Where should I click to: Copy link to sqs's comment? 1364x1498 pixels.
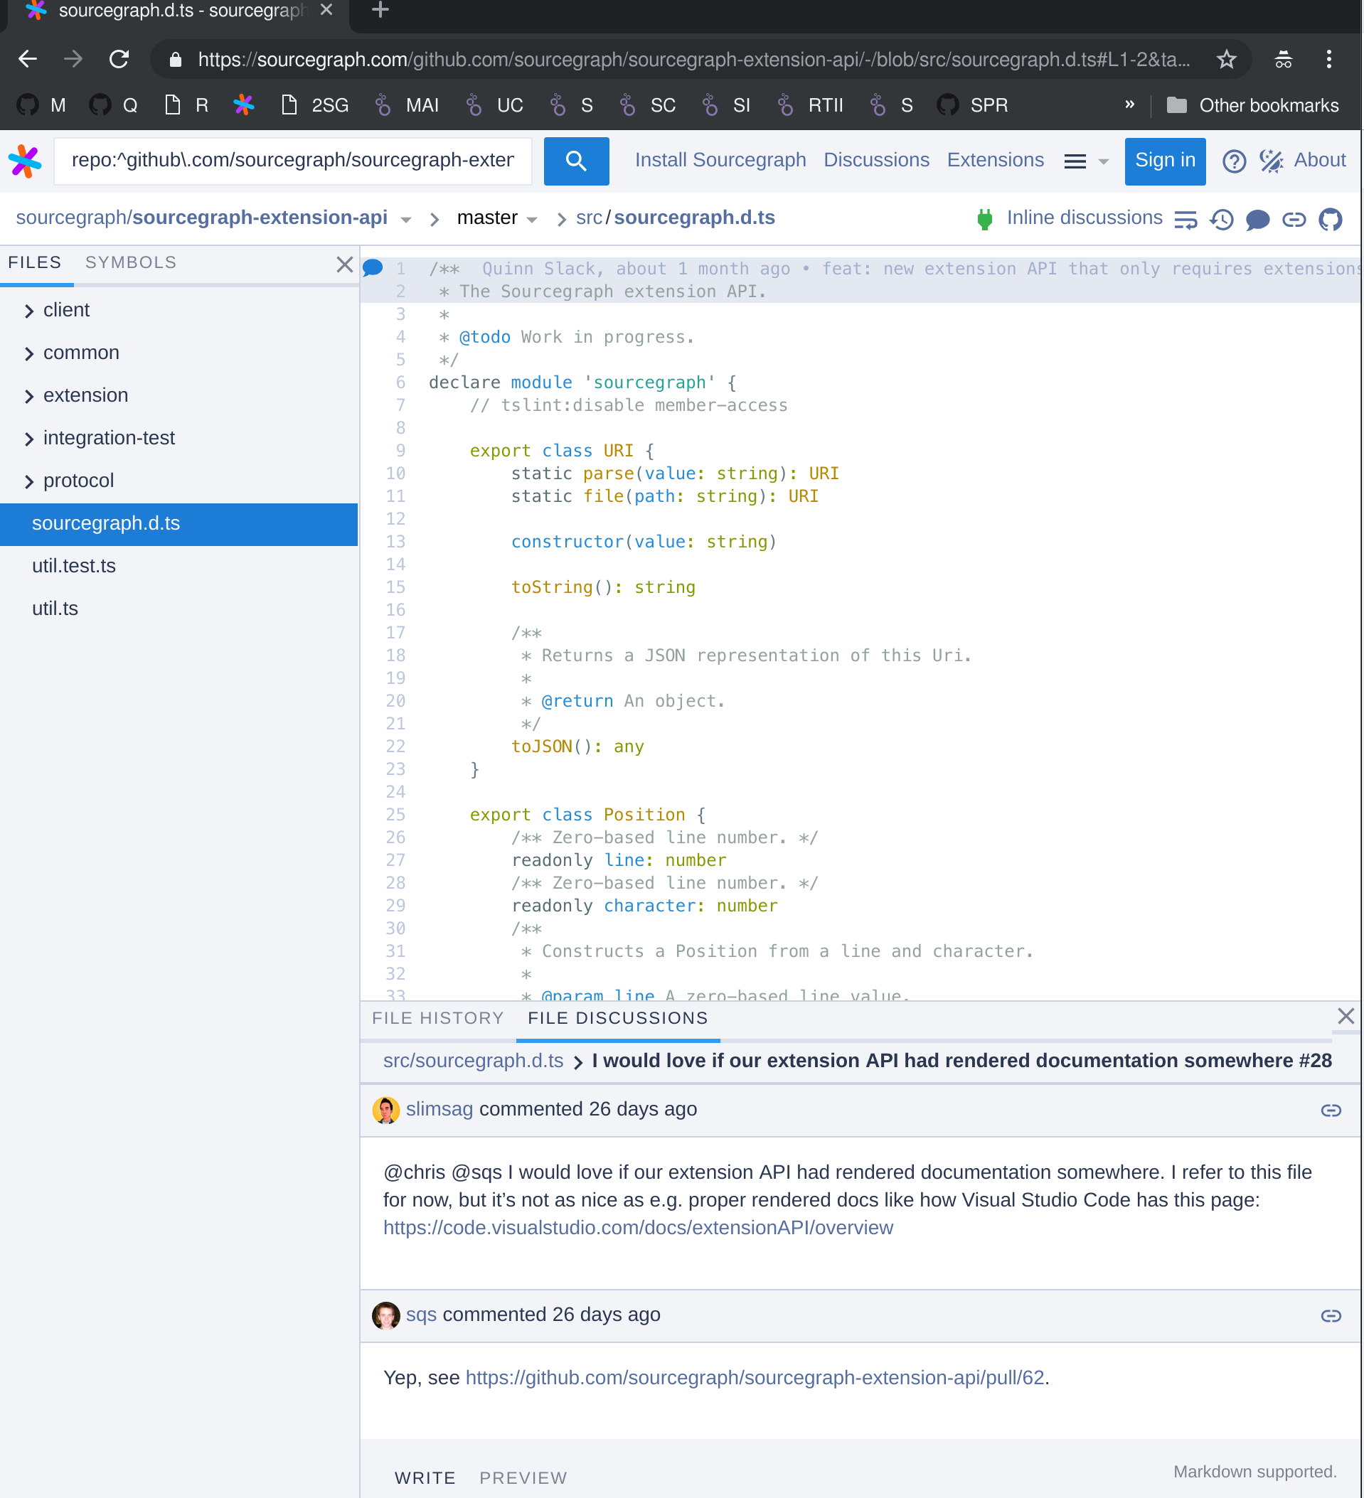click(1331, 1316)
